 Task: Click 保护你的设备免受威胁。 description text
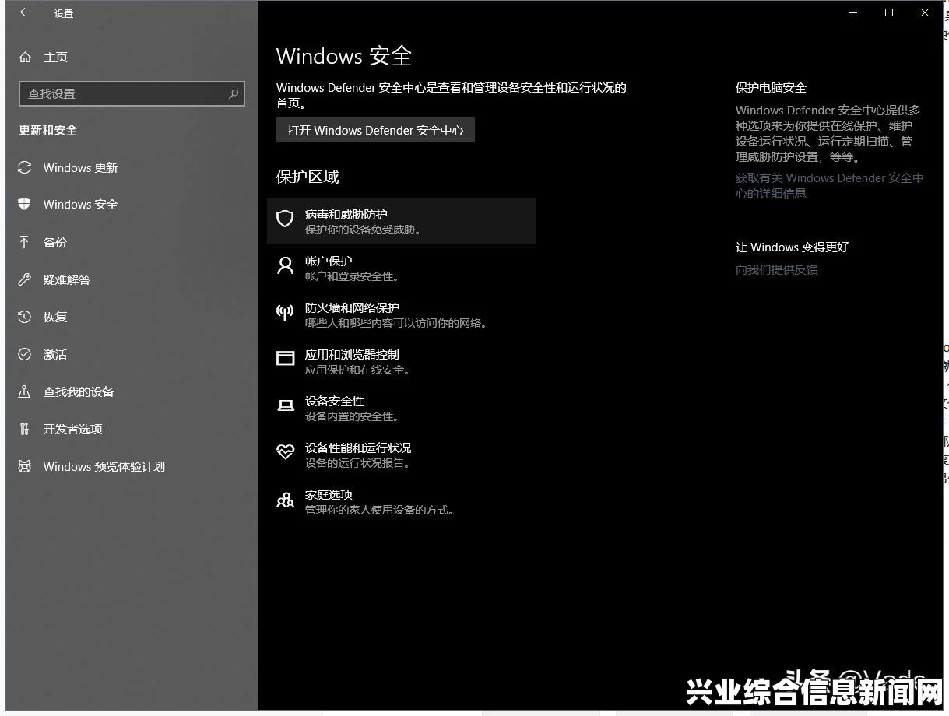[364, 230]
